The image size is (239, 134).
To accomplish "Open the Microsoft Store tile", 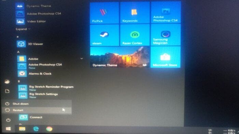I will pos(165,57).
